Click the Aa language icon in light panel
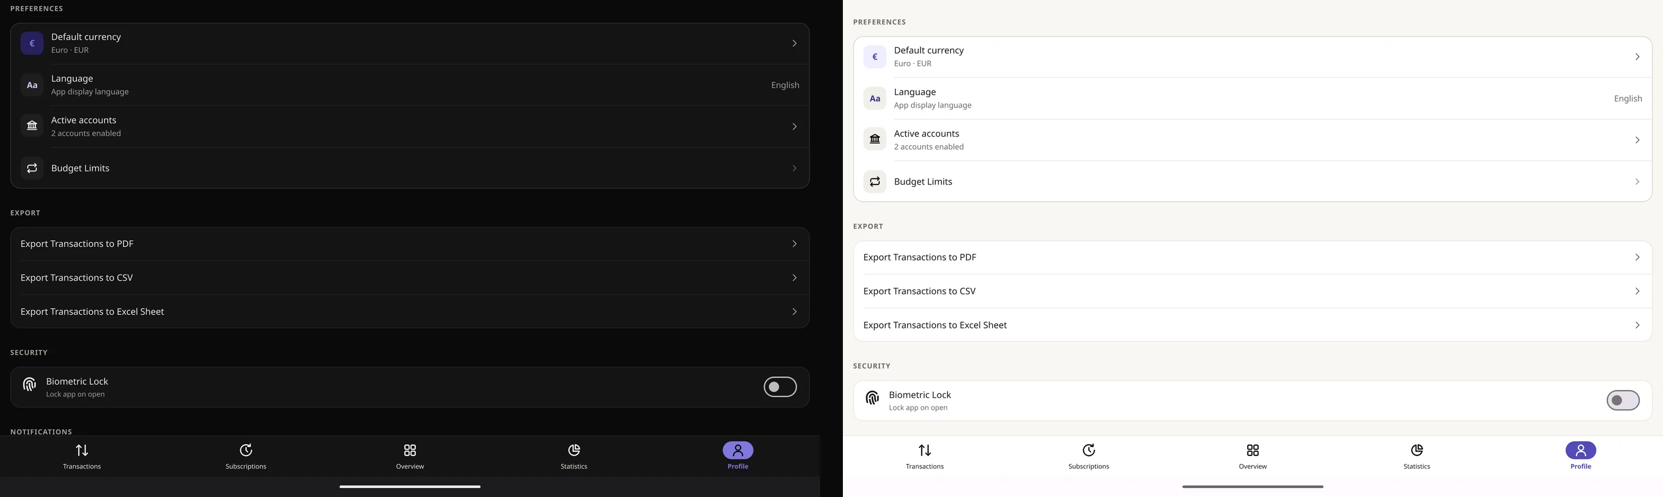 pos(875,98)
